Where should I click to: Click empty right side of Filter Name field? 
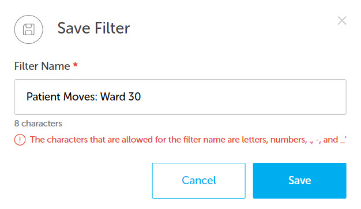click(x=244, y=97)
